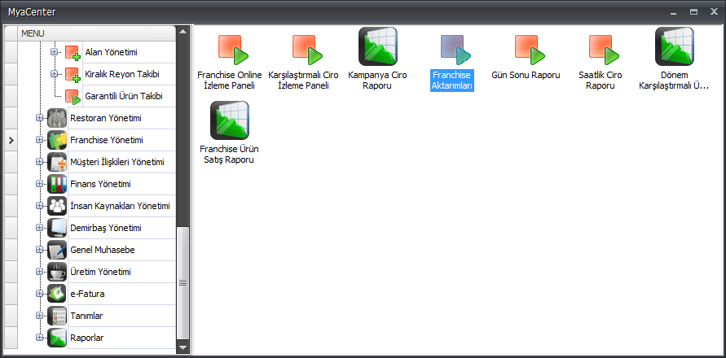Viewport: 726px width, 358px height.
Task: Open the Saatlik Ciro Raporu icon
Action: (x=603, y=49)
